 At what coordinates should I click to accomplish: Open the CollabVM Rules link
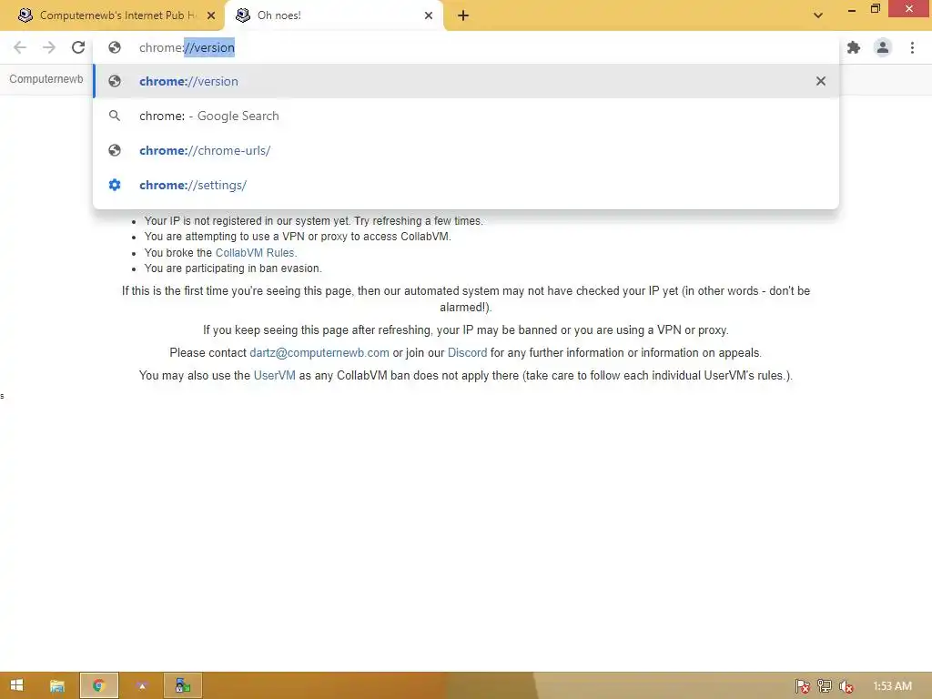(255, 253)
